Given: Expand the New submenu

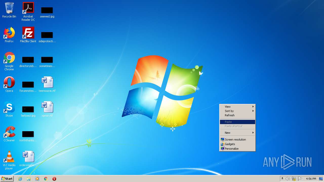Looking at the screenshot, I should pyautogui.click(x=237, y=133).
